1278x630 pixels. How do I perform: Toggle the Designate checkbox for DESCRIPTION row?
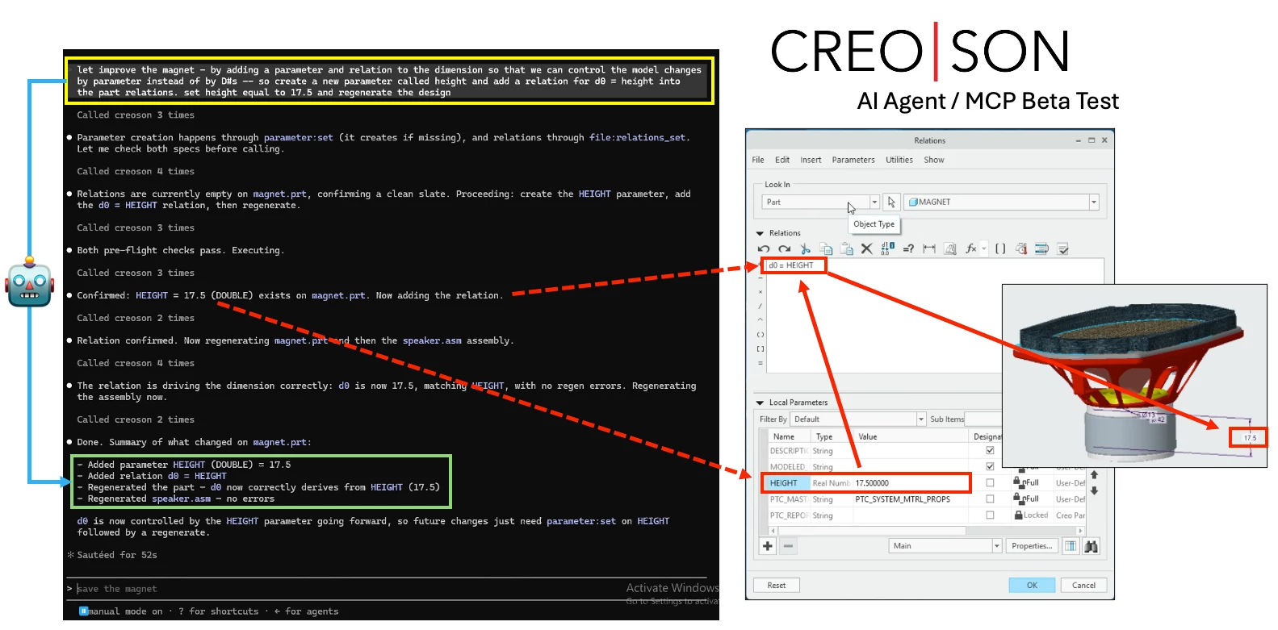990,451
